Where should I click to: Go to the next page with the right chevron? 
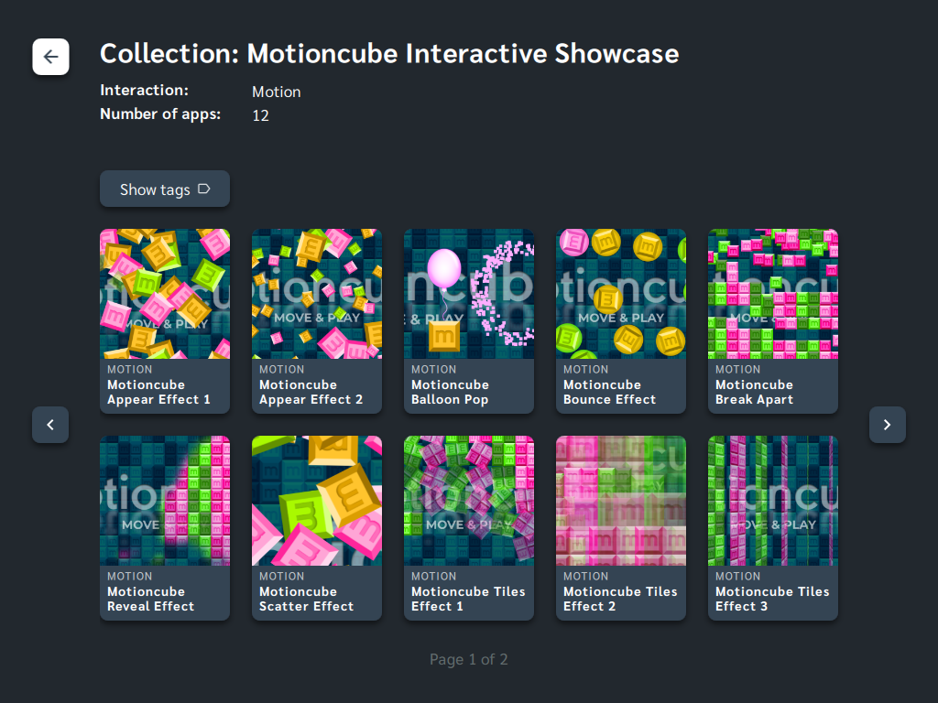click(x=887, y=425)
